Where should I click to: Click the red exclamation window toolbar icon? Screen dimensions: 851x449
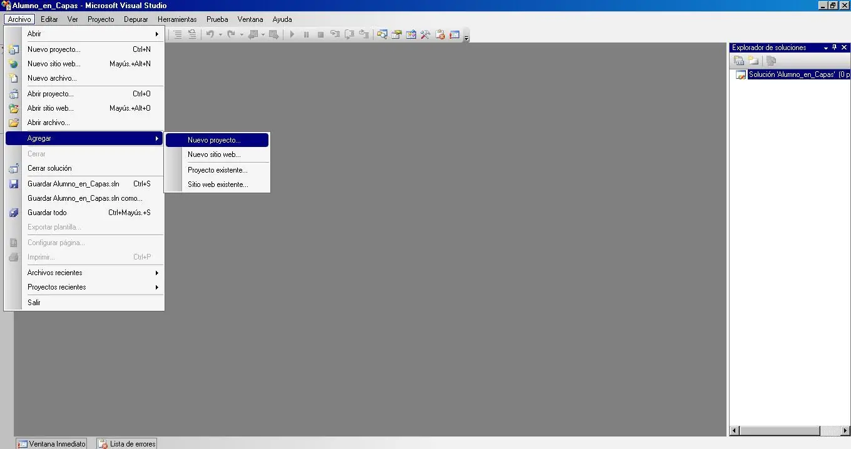click(454, 34)
